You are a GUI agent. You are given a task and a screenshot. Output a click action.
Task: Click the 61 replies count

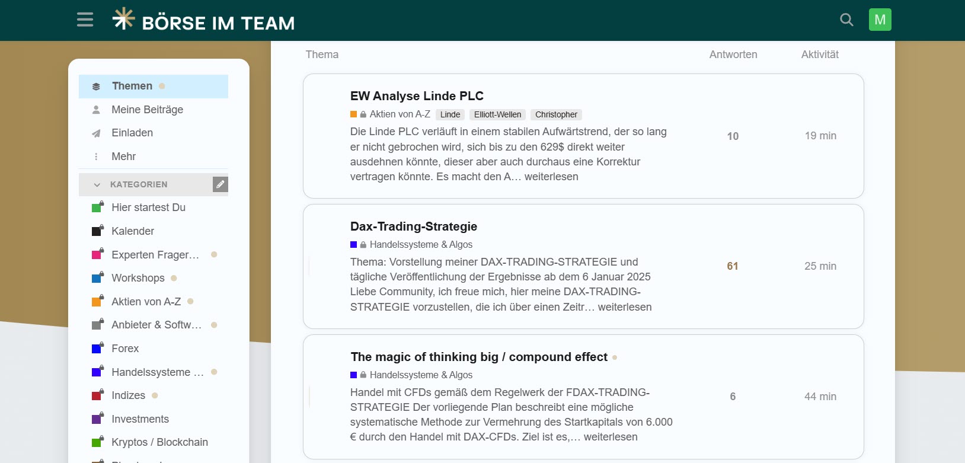coord(733,266)
